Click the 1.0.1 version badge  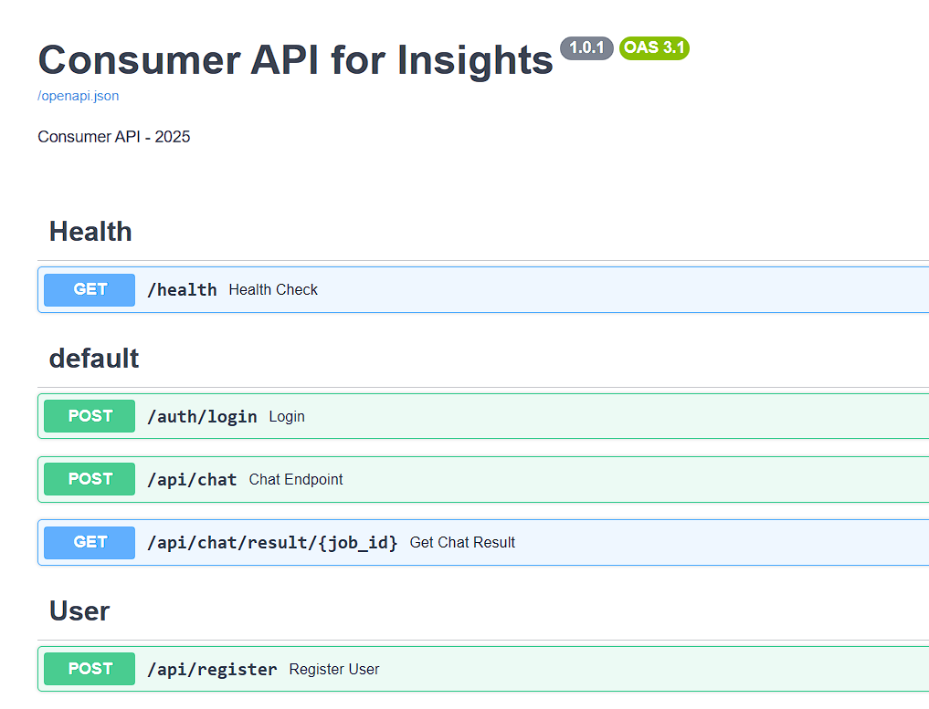(586, 48)
